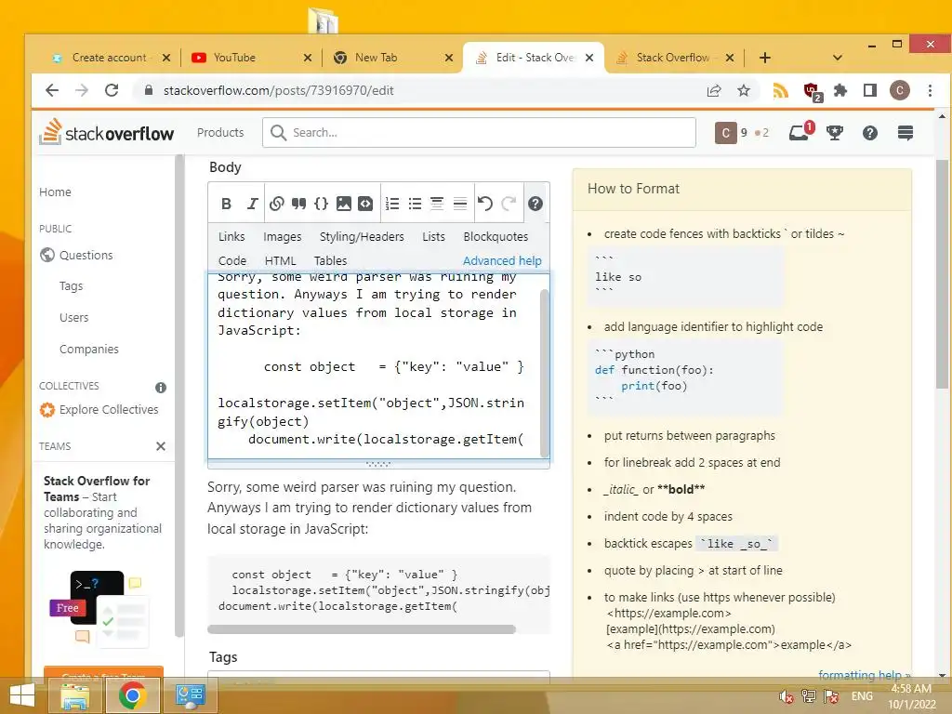This screenshot has width=952, height=714.
Task: Show Blockquotes formatting help
Action: click(x=496, y=236)
